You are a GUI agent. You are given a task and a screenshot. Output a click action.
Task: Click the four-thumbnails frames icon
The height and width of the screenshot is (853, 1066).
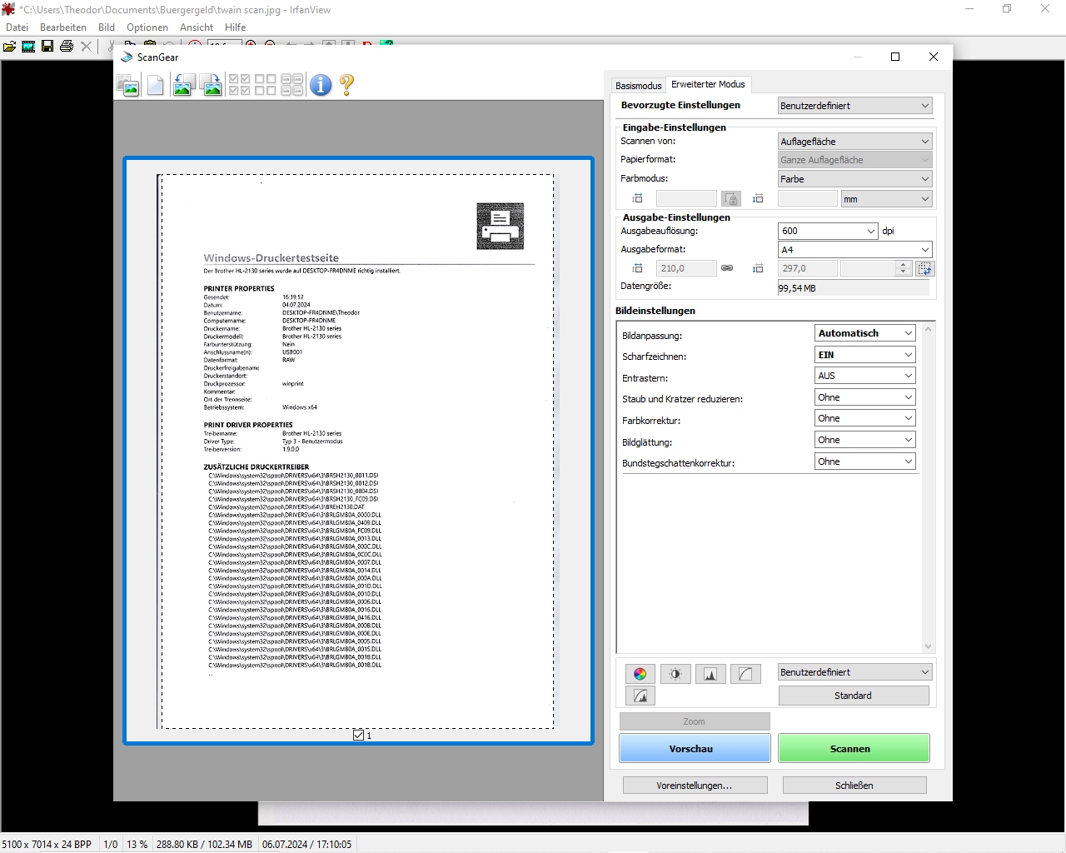(292, 85)
